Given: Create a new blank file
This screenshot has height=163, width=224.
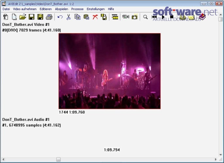Looking at the screenshot, I should point(14,17).
